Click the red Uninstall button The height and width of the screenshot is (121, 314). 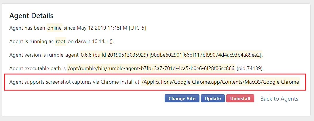(x=240, y=99)
